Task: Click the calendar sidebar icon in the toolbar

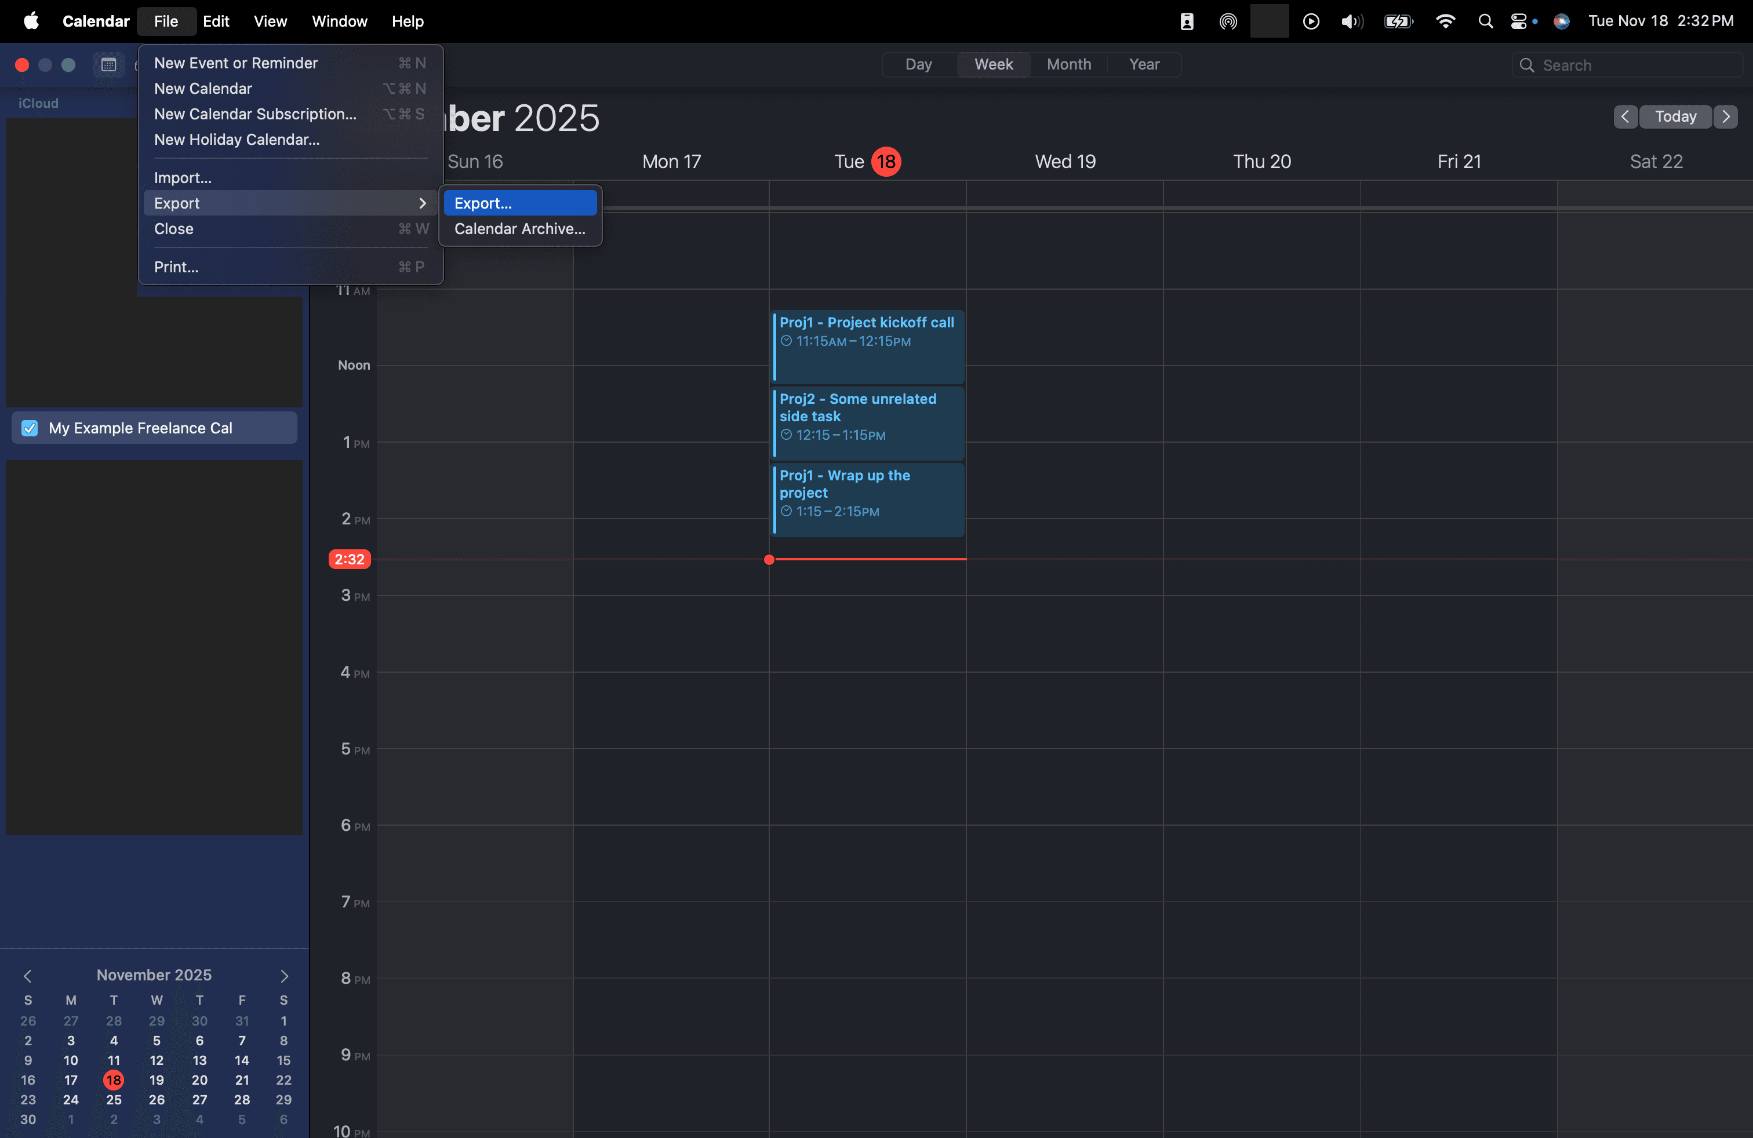Action: pos(109,65)
